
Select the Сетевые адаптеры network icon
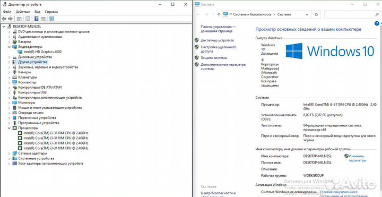[14, 153]
